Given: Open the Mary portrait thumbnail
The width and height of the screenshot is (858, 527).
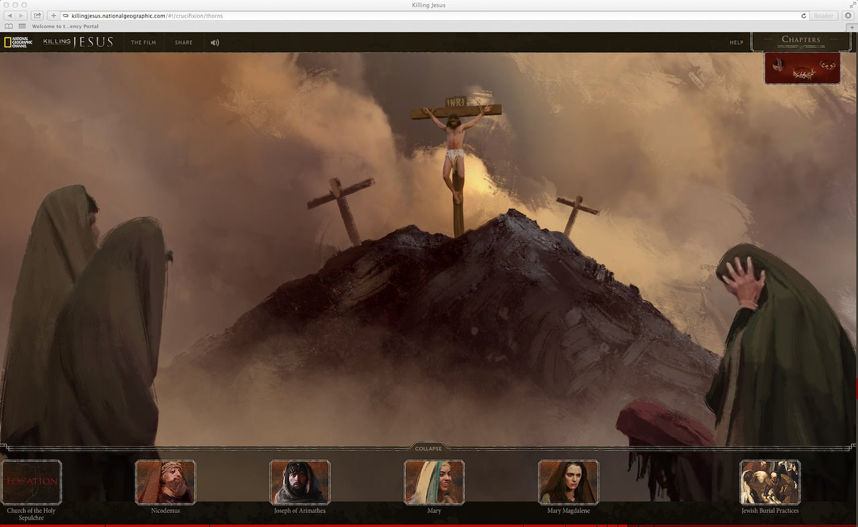Looking at the screenshot, I should (434, 482).
